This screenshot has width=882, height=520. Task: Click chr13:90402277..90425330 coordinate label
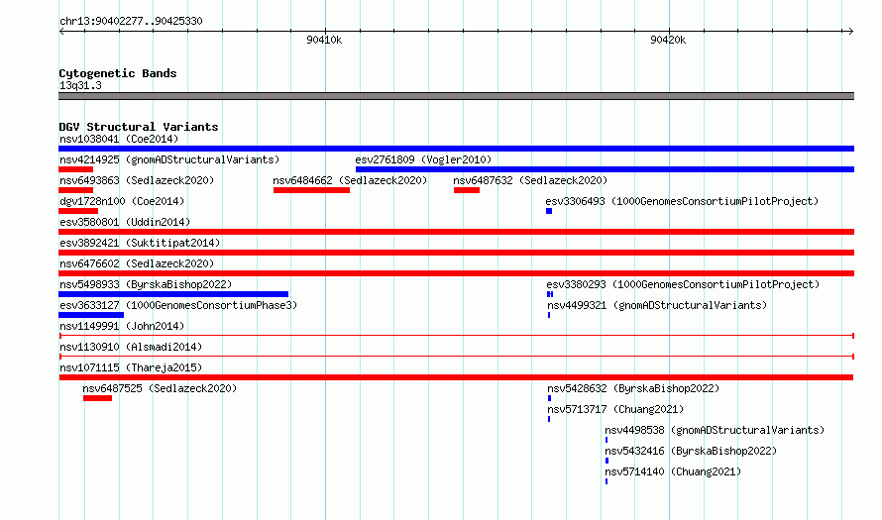tap(131, 21)
